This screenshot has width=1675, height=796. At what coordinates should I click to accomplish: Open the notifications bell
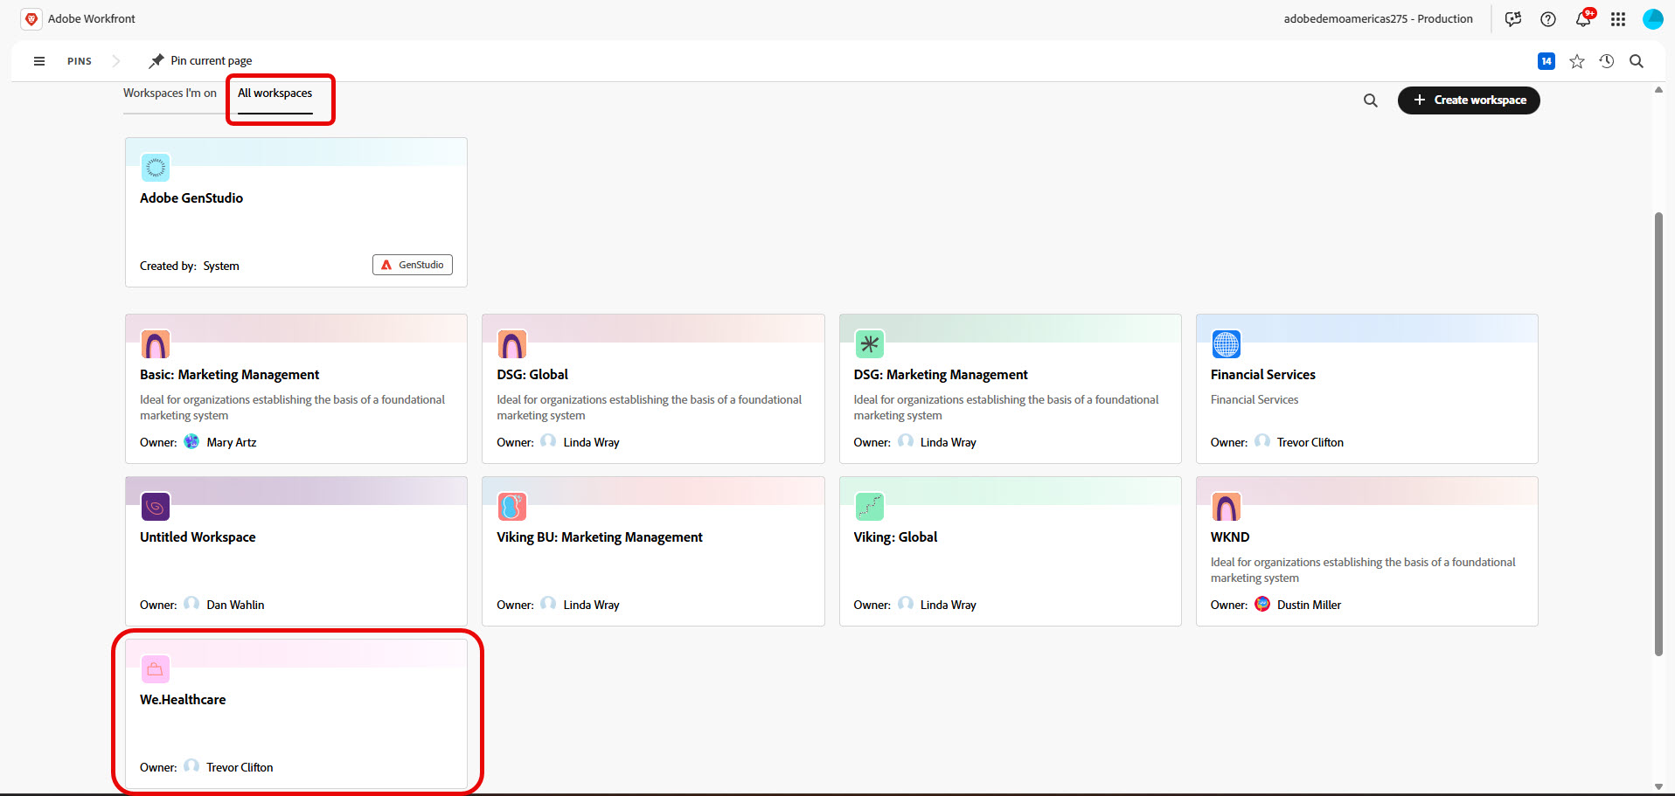pyautogui.click(x=1583, y=19)
